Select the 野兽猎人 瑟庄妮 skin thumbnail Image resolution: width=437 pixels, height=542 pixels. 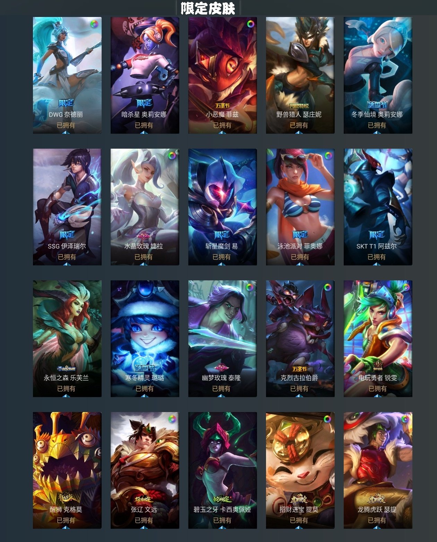point(300,75)
